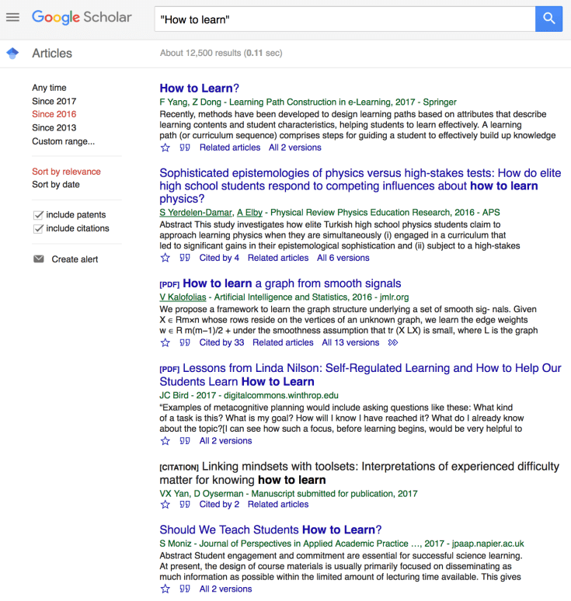Open the Should We Teach Students article
Screen dimensions: 571x601
click(x=270, y=530)
